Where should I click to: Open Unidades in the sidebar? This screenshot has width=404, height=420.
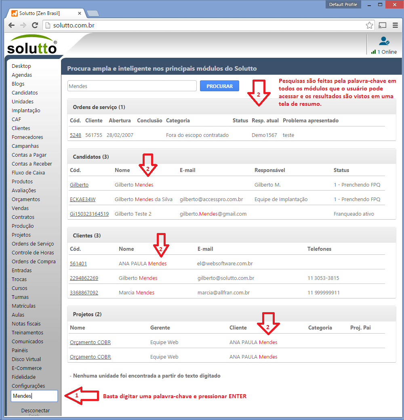point(23,101)
